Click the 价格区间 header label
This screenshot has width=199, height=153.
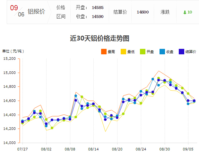[x=61, y=12]
